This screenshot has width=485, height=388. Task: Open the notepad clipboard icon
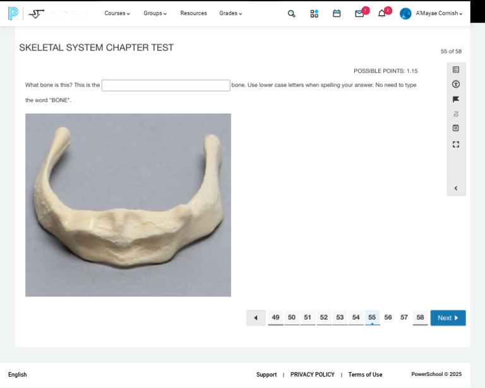456,128
